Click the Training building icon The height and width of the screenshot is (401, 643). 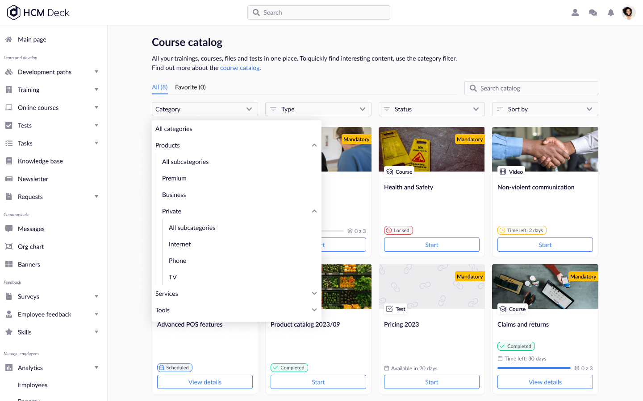(8, 90)
